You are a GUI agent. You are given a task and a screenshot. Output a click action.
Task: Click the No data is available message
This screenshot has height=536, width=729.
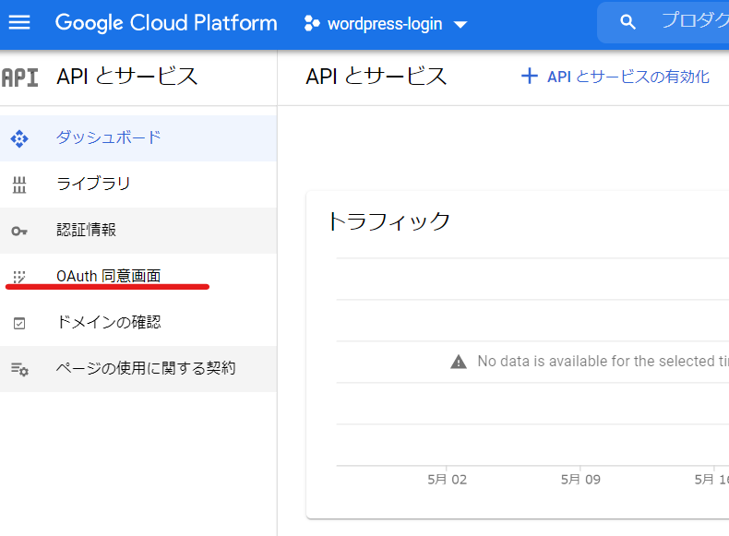[x=603, y=362]
